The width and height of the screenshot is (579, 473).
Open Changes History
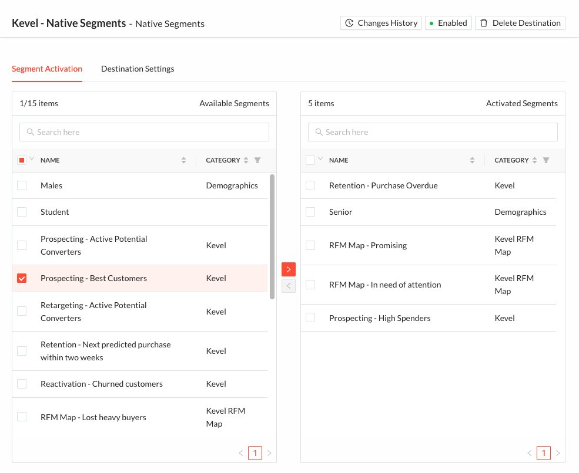(381, 23)
